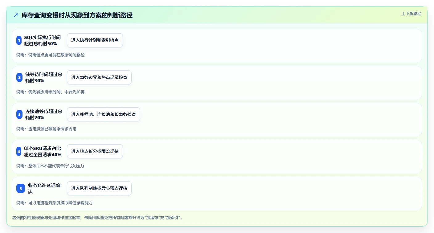Click 进入热点拆分或限流评估 action box

(x=95, y=151)
